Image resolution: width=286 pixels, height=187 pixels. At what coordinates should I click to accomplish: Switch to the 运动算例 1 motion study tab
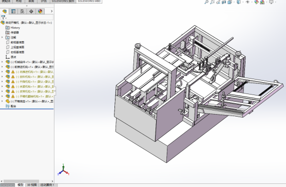click(47, 185)
